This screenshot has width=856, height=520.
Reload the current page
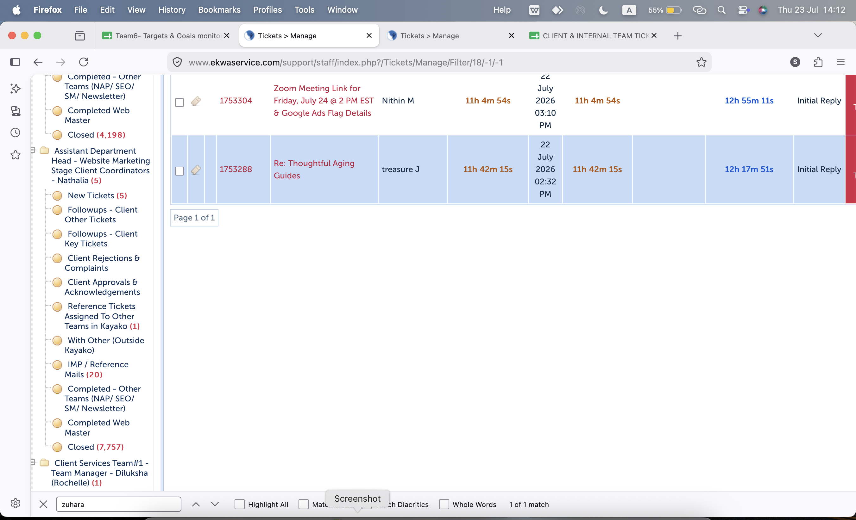click(x=84, y=62)
